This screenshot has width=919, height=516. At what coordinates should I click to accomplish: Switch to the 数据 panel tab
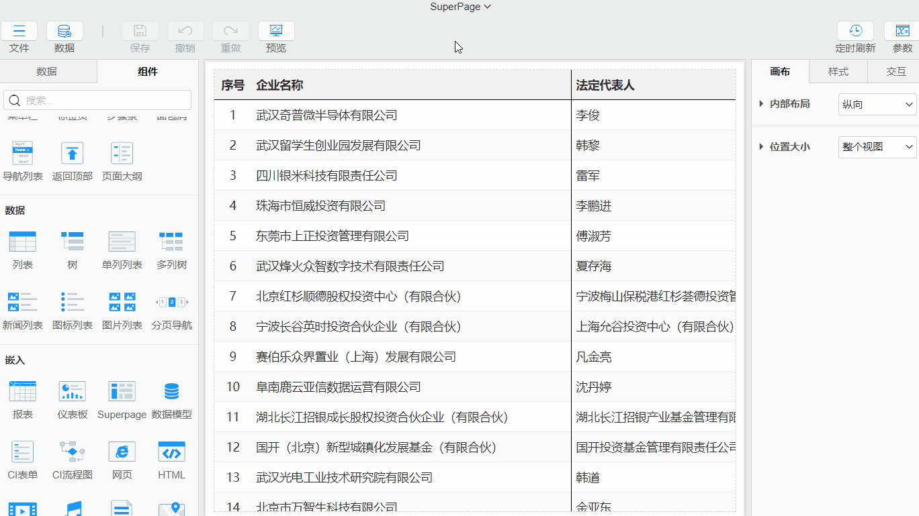point(49,71)
